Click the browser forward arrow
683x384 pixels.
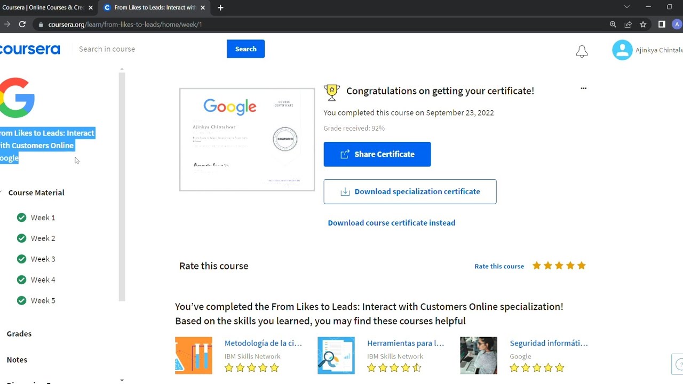click(7, 24)
